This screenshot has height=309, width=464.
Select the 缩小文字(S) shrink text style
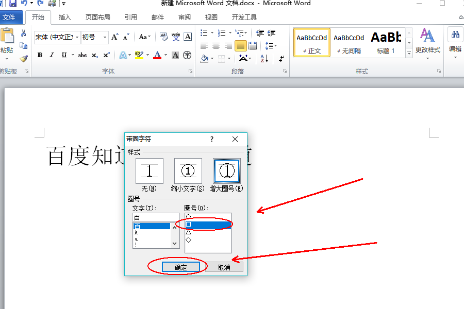[188, 171]
